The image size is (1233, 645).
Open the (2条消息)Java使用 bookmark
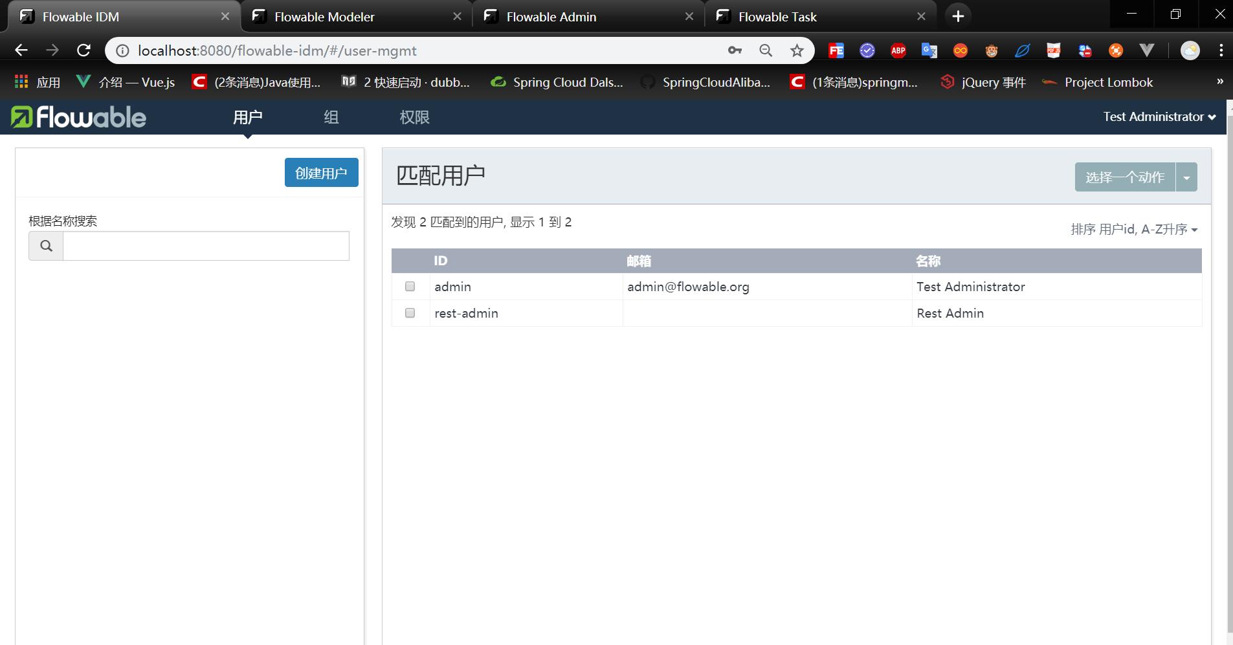pos(257,82)
